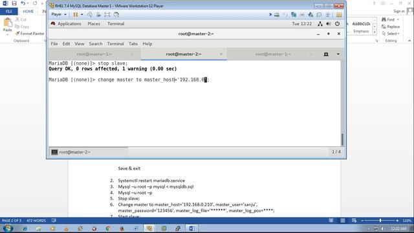The height and width of the screenshot is (233, 414).
Task: Click PAGE 2 OF 3 in status bar
Action: click(12, 221)
